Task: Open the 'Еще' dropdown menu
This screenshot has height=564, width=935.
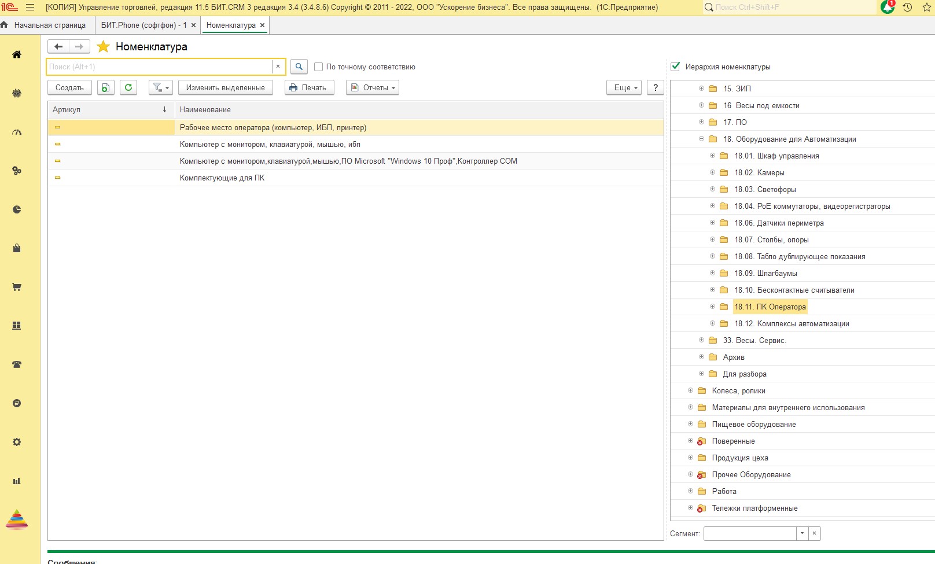Action: [x=624, y=87]
